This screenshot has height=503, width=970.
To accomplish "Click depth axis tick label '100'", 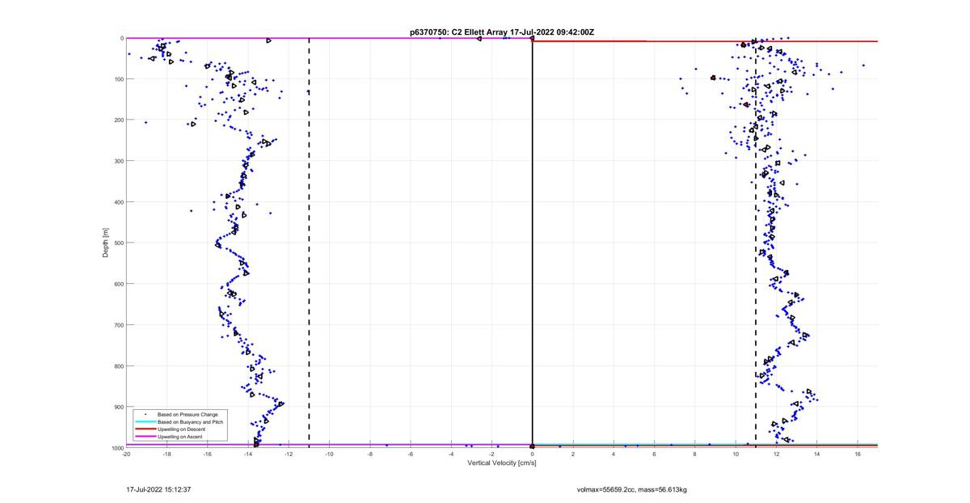I will [118, 79].
